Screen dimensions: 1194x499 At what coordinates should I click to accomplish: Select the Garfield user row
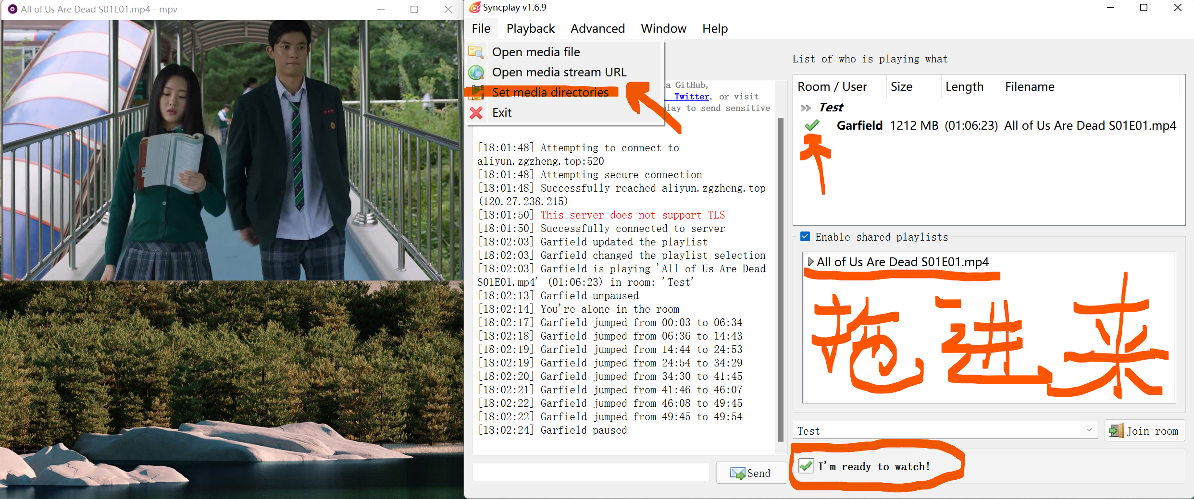click(x=988, y=125)
